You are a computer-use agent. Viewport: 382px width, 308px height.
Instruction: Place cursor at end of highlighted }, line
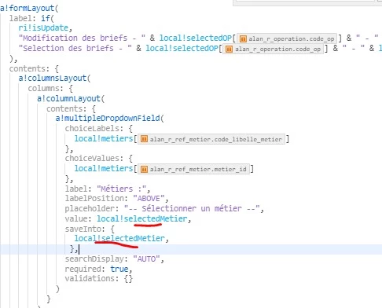(79, 249)
